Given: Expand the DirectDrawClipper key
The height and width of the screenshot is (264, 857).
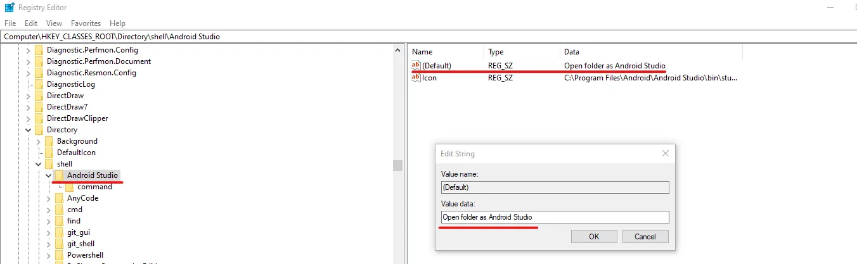Looking at the screenshot, I should [28, 118].
